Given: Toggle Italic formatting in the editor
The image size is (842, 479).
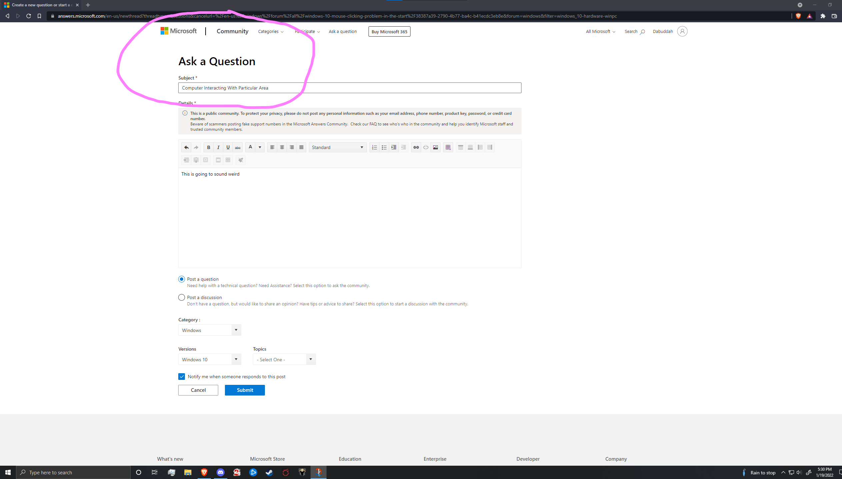Looking at the screenshot, I should (x=218, y=147).
